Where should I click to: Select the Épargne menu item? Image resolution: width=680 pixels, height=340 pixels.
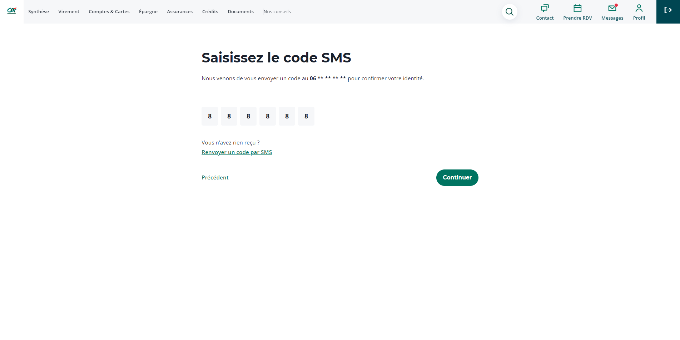click(x=148, y=12)
